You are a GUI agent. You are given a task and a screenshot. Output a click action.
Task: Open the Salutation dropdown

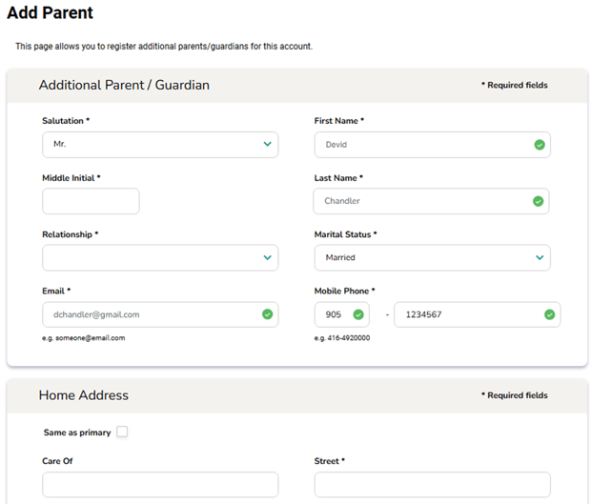pyautogui.click(x=159, y=145)
